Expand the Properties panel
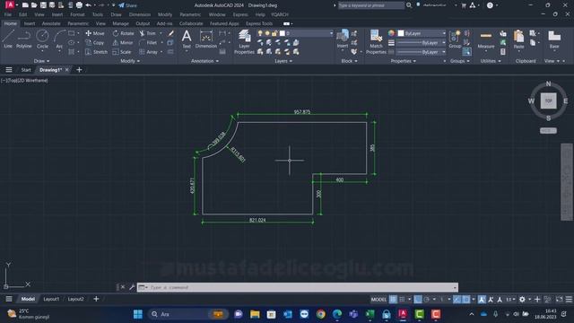This screenshot has height=323, width=574. 403,61
